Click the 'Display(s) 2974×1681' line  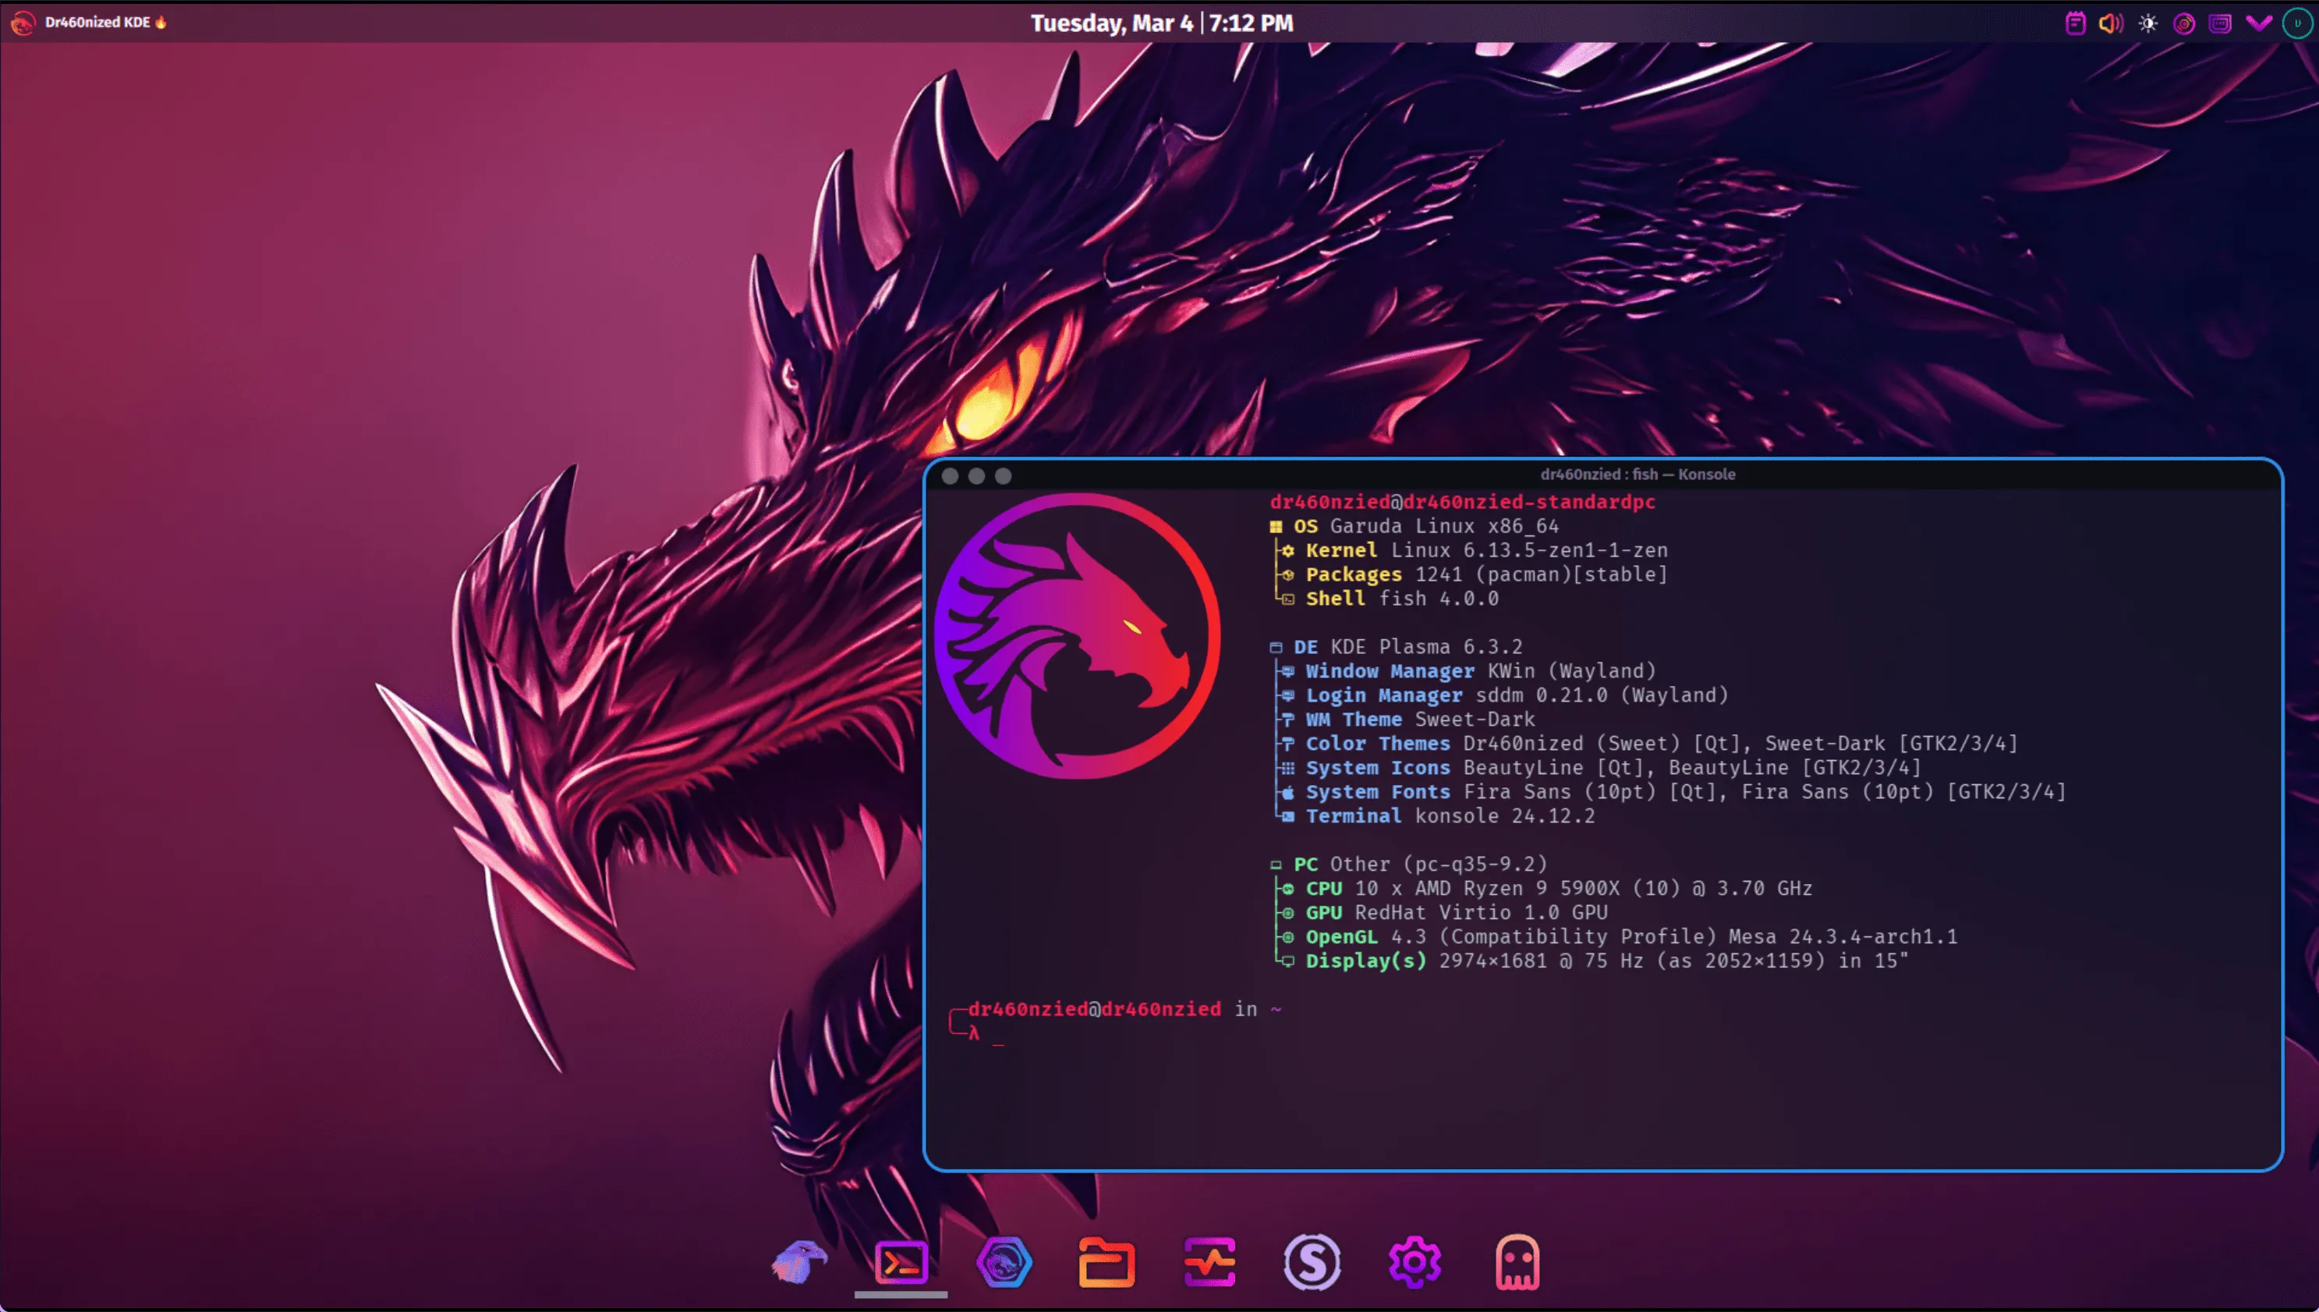[1591, 961]
